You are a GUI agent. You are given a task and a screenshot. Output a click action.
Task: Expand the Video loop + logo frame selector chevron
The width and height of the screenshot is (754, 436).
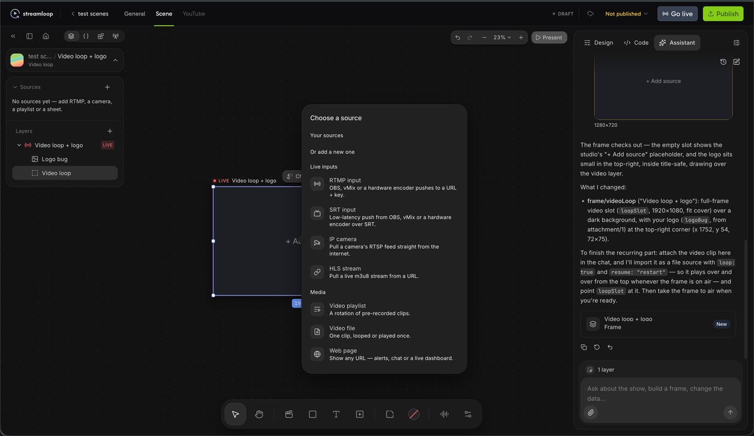click(115, 60)
